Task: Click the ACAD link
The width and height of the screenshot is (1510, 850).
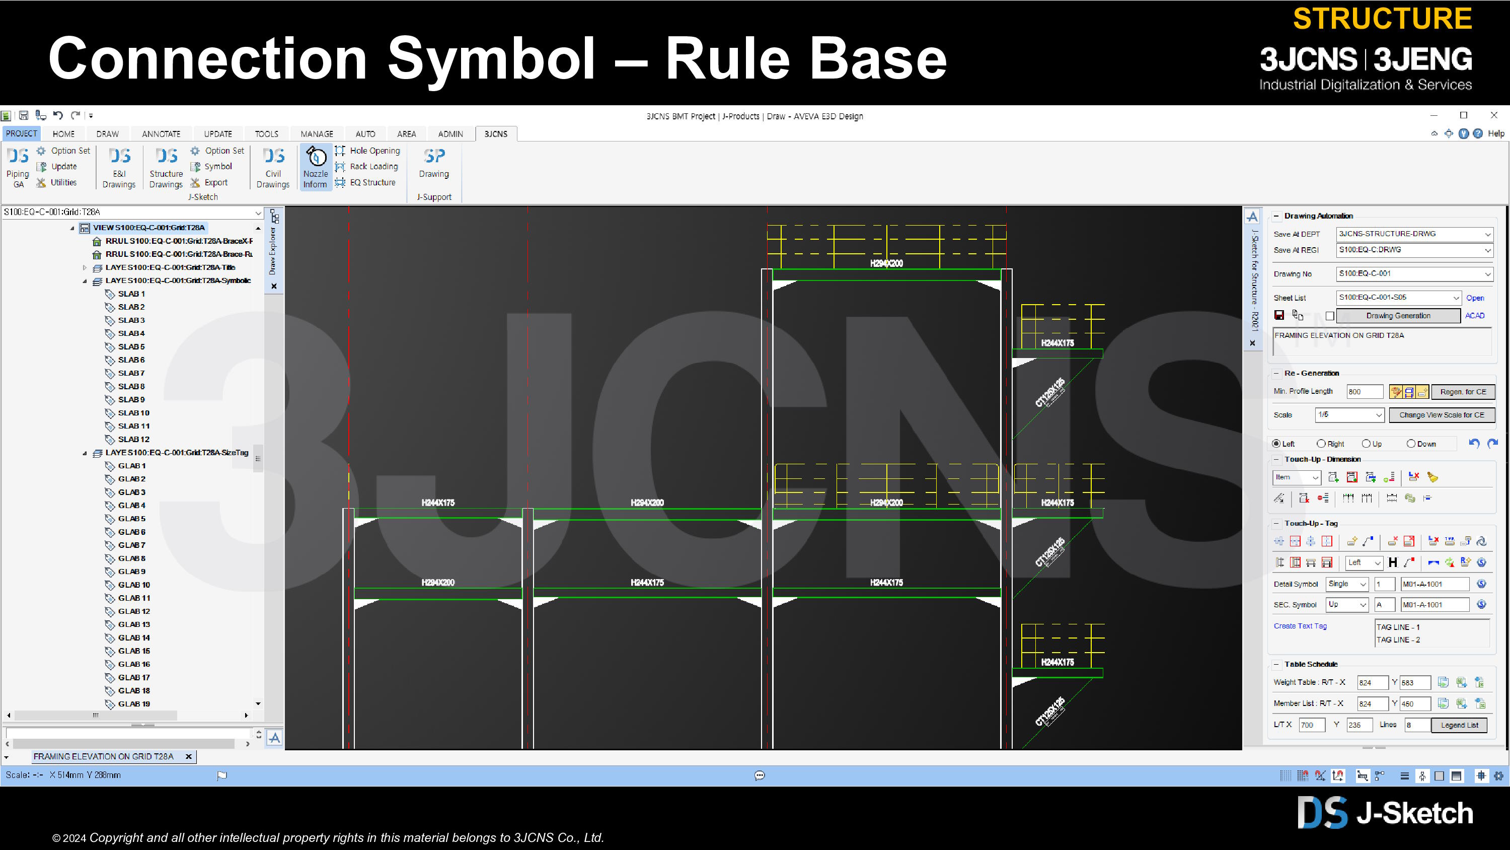Action: pos(1474,316)
